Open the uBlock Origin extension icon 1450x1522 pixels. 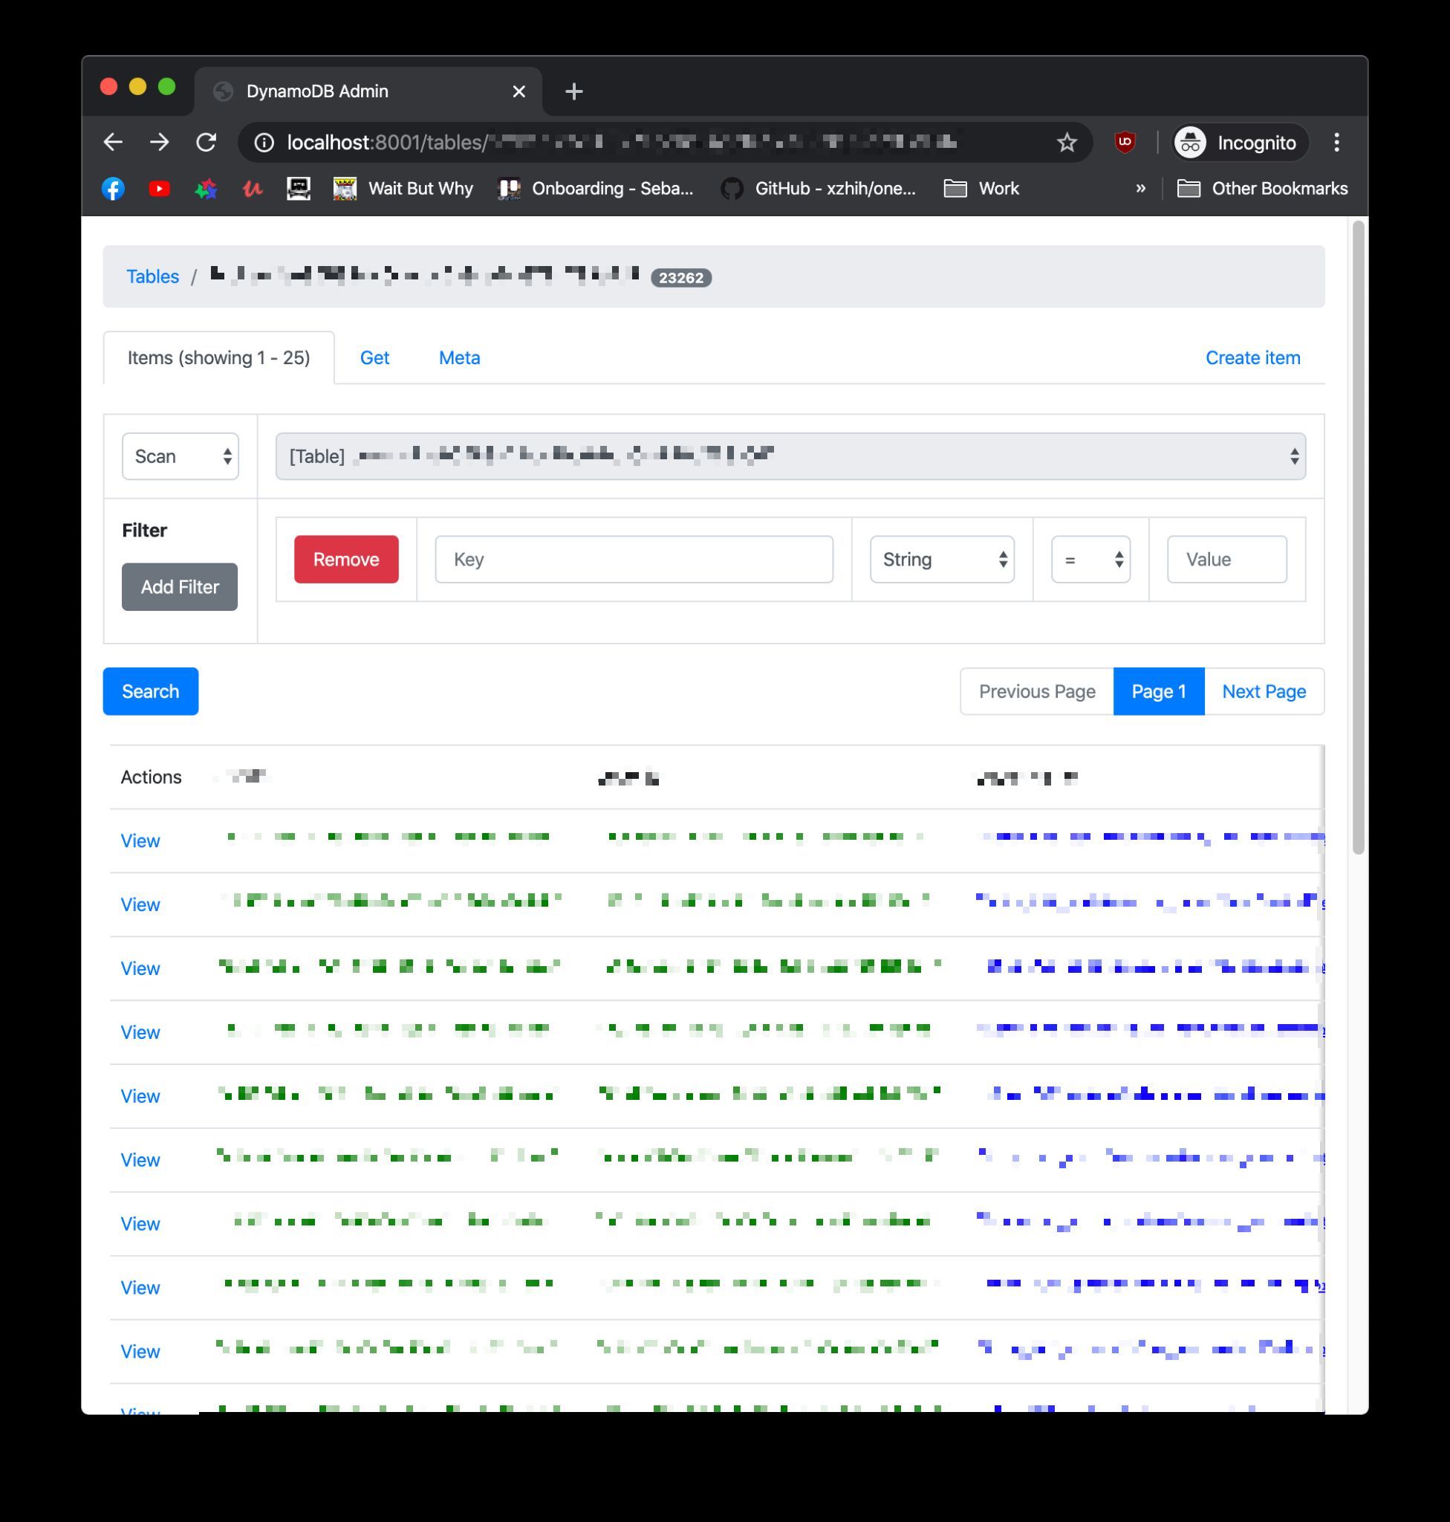point(1125,142)
